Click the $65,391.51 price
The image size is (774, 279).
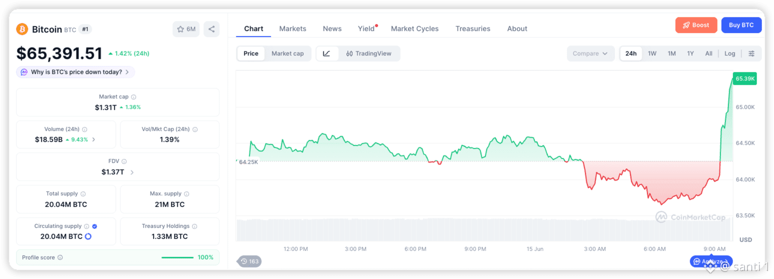coord(59,53)
